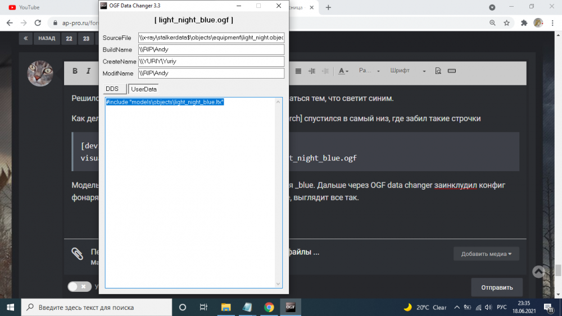The height and width of the screenshot is (316, 562).
Task: Click the paperclip attachment icon
Action: coord(77,254)
